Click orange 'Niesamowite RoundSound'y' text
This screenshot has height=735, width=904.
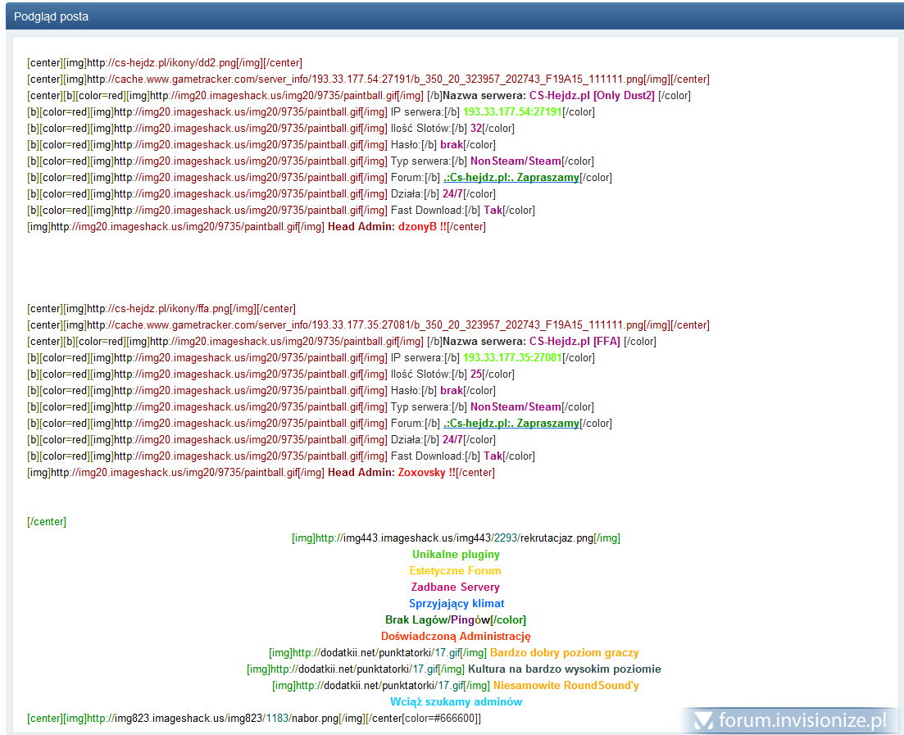(x=566, y=686)
